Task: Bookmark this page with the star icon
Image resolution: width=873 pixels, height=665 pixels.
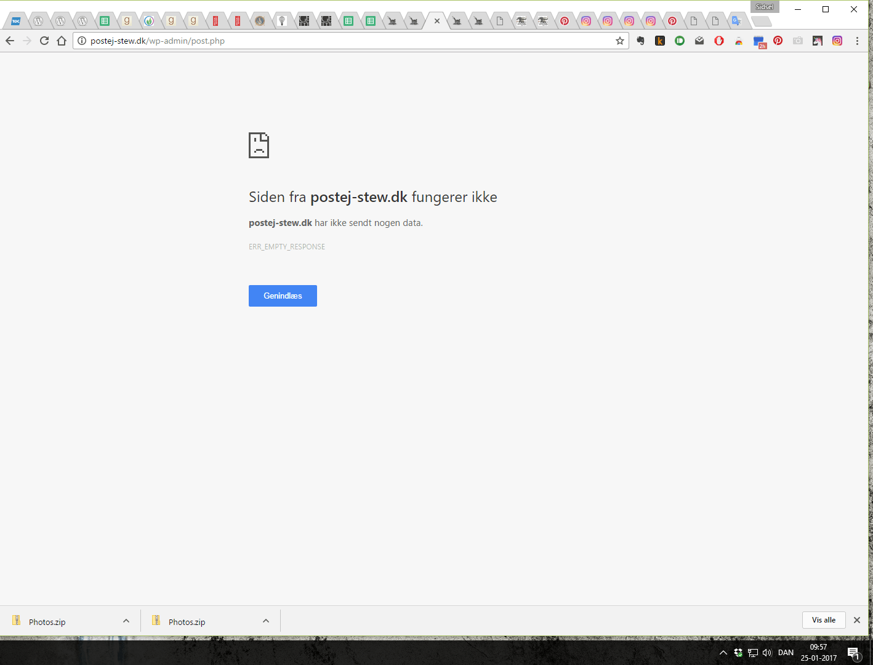Action: tap(620, 41)
